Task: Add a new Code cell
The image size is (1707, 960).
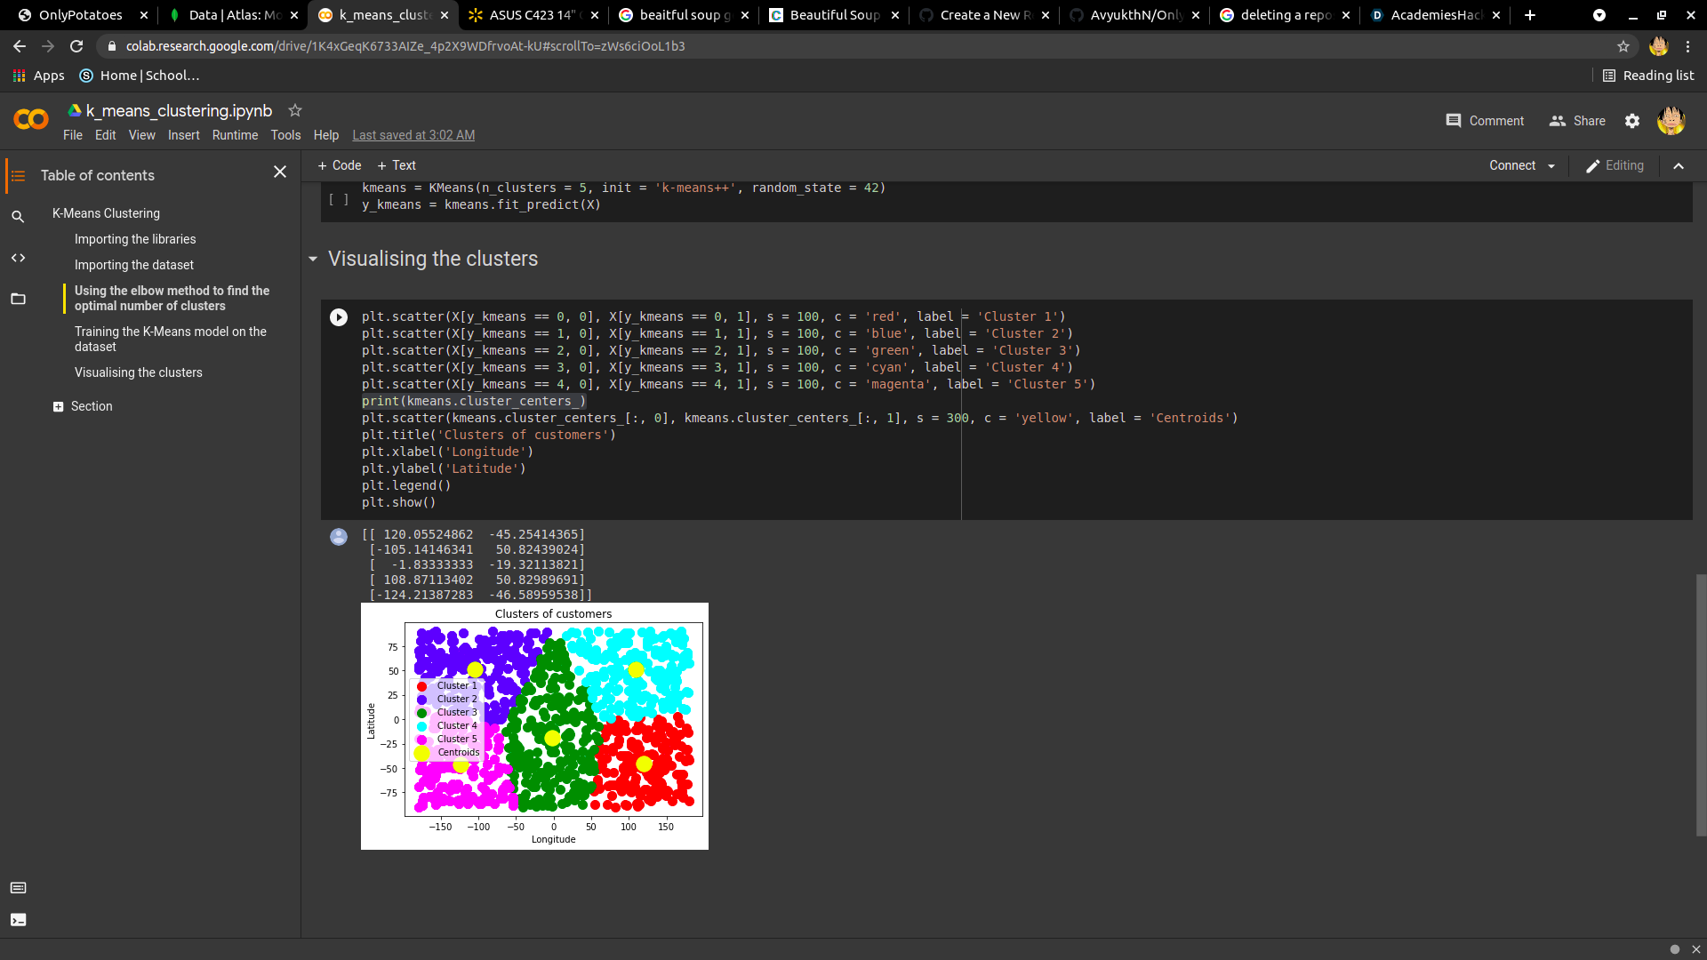Action: (340, 165)
